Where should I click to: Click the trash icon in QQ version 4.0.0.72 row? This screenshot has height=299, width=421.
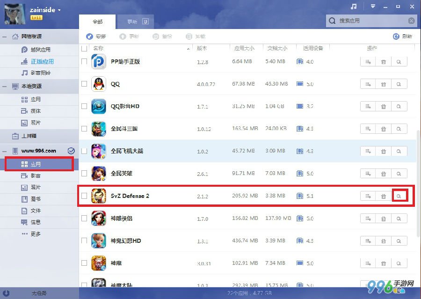coord(384,84)
